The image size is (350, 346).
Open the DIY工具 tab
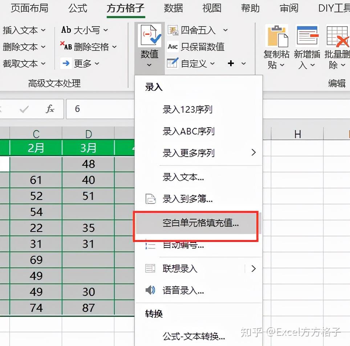click(x=333, y=8)
